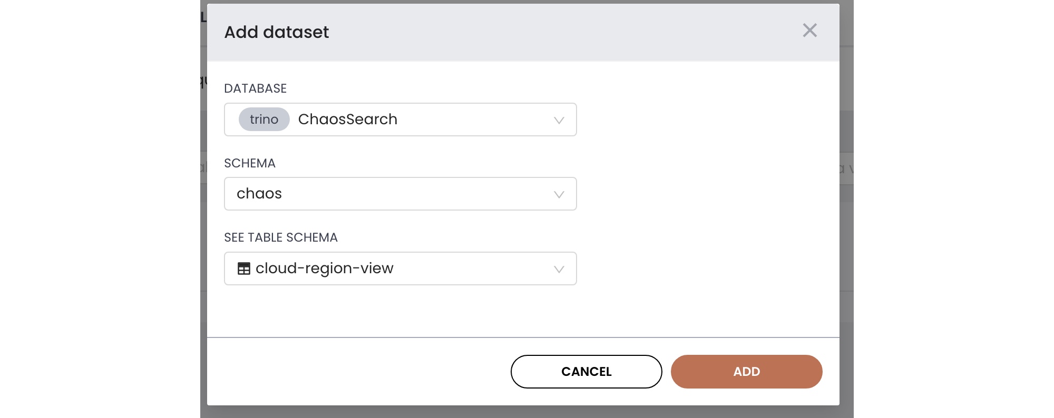Click the table icon beside cloud-region-view

click(243, 268)
